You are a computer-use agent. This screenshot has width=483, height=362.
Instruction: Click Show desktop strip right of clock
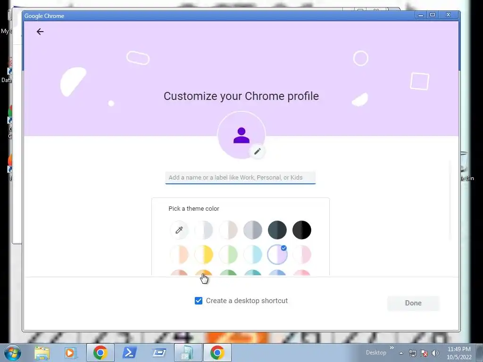coord(480,353)
